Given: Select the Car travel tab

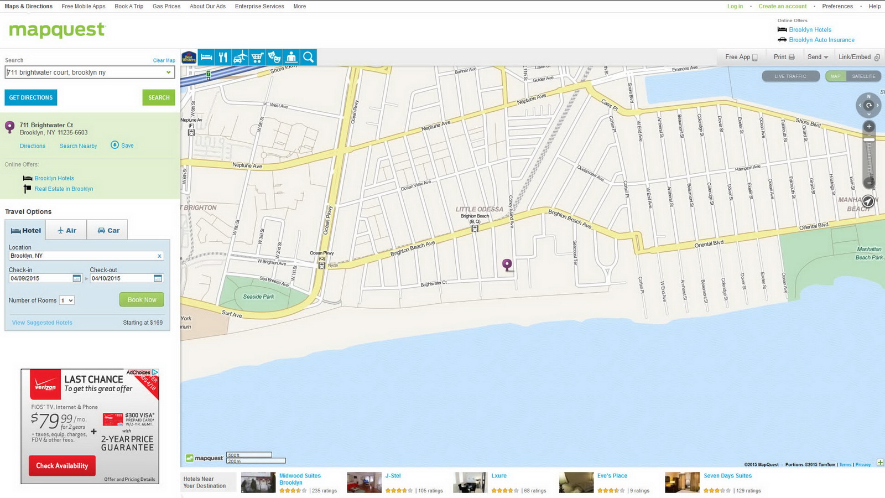Looking at the screenshot, I should (x=107, y=230).
